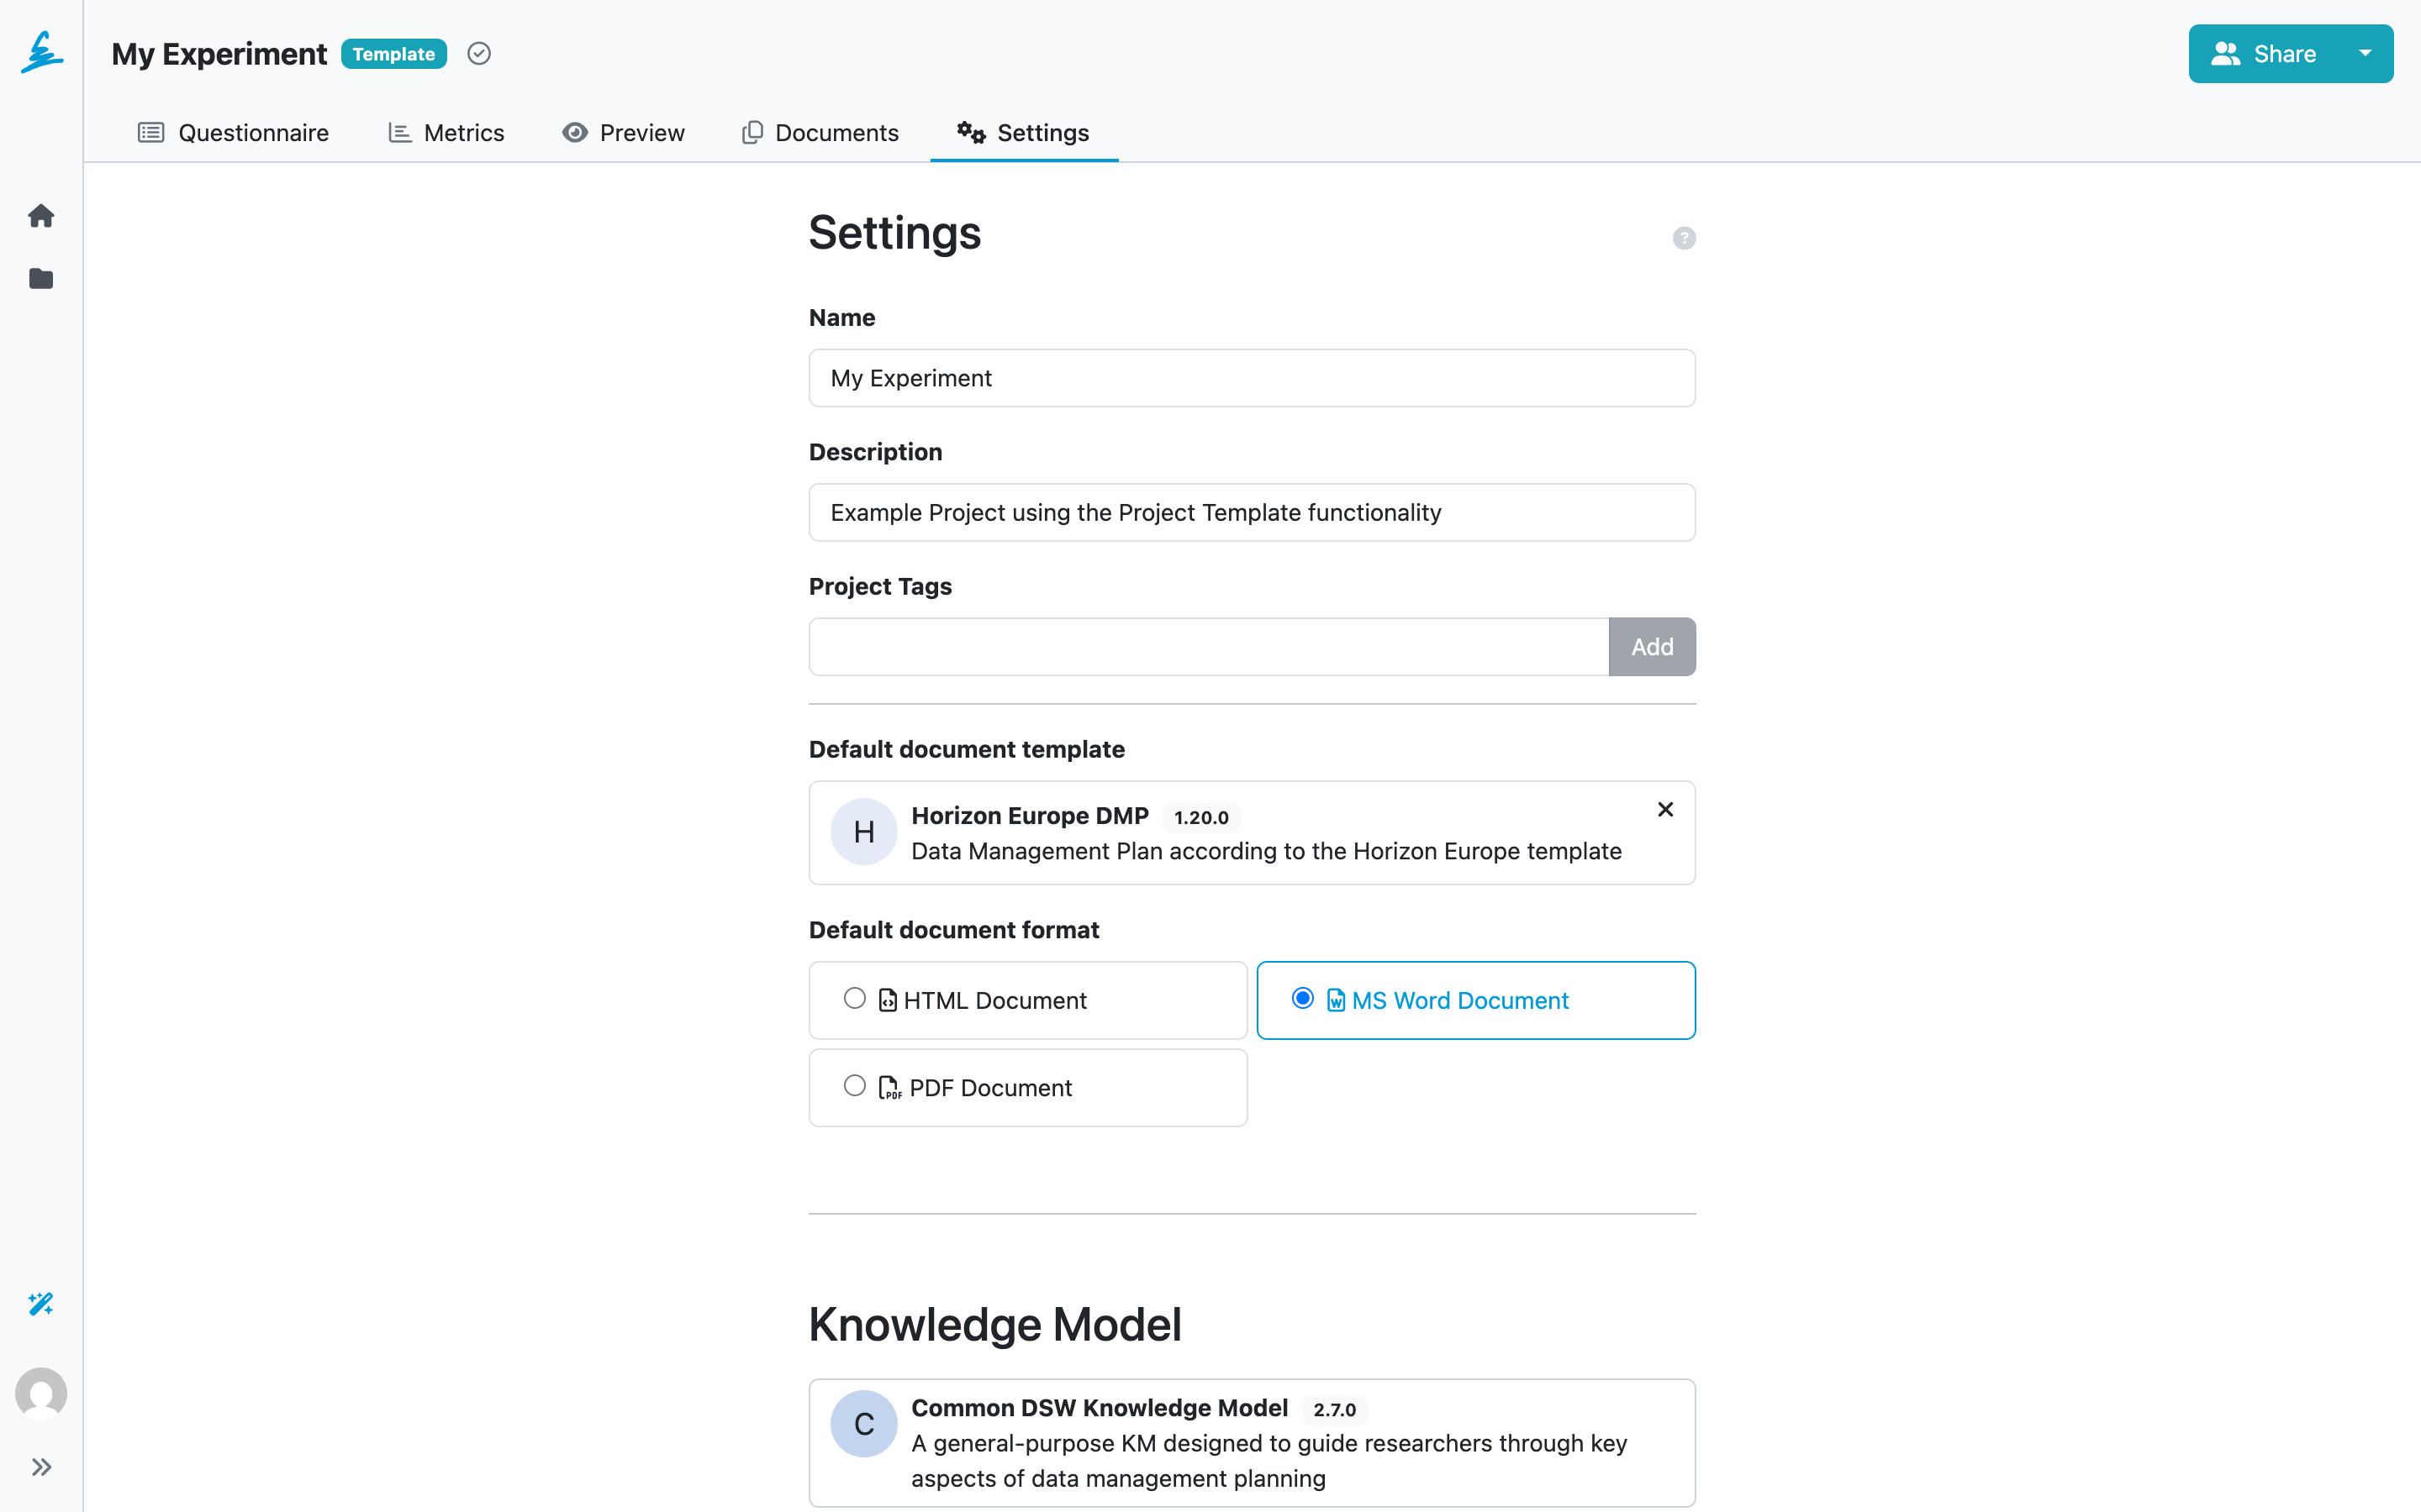This screenshot has width=2421, height=1512.
Task: Focus the Description input field
Action: coord(1252,512)
